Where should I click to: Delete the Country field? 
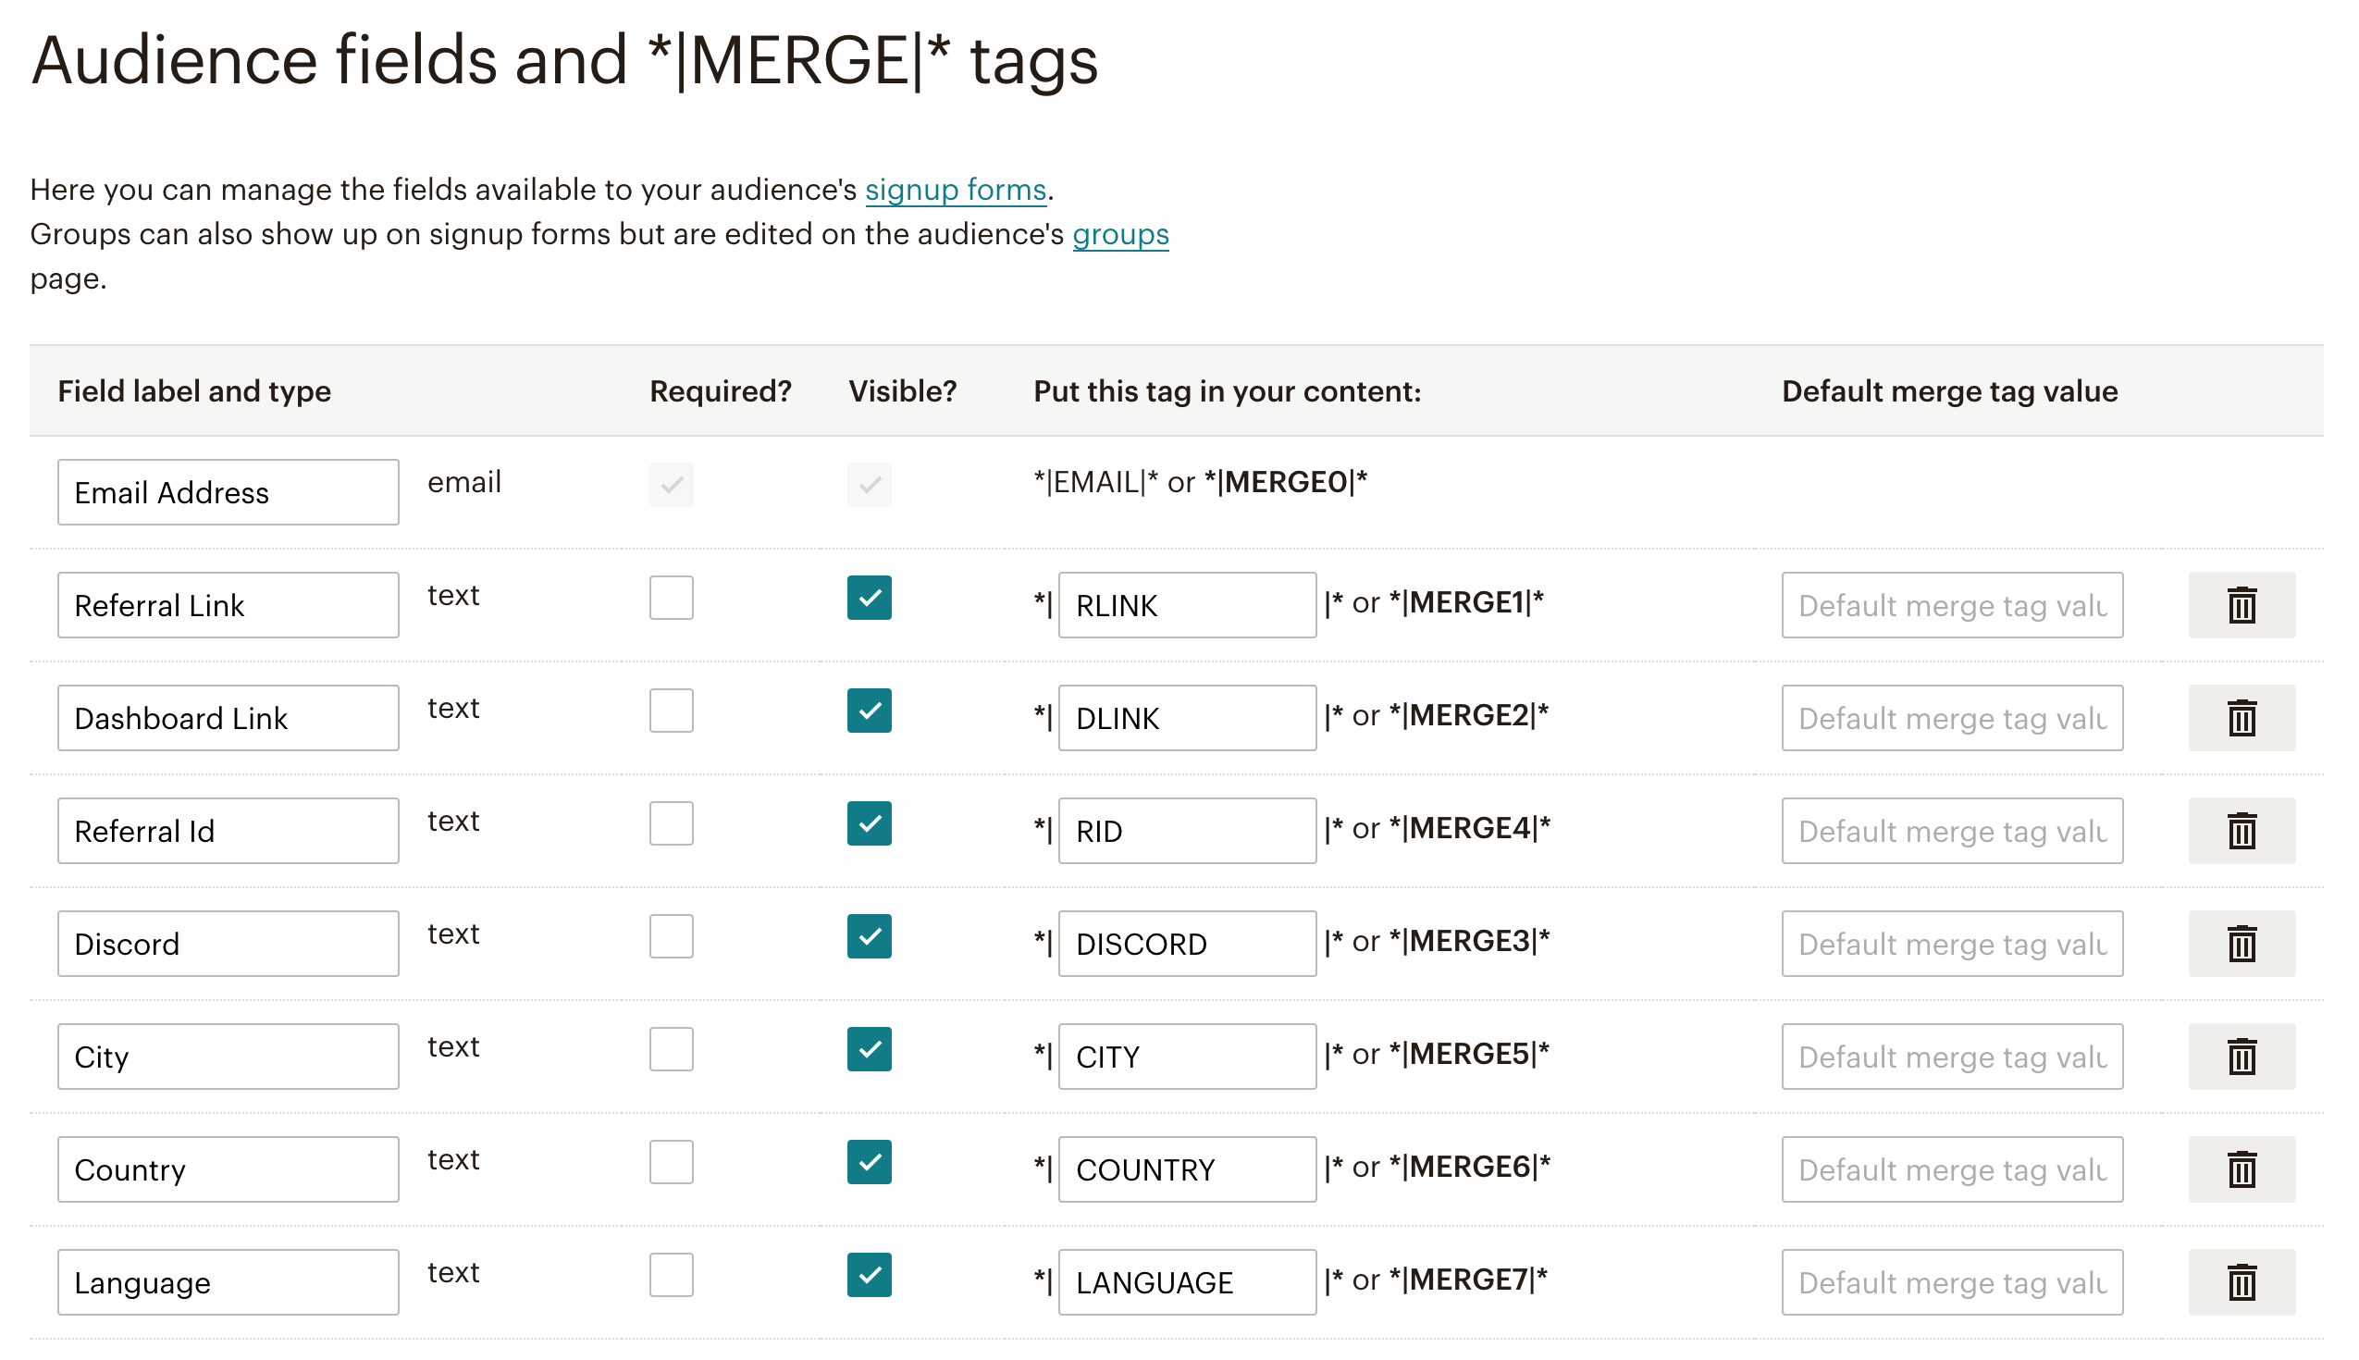[x=2242, y=1169]
